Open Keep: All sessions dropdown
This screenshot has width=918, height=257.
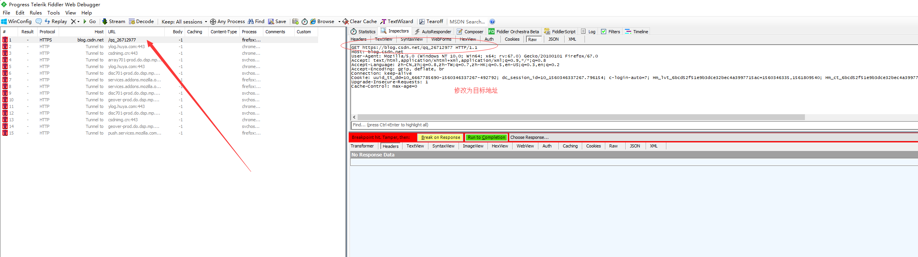pos(184,22)
